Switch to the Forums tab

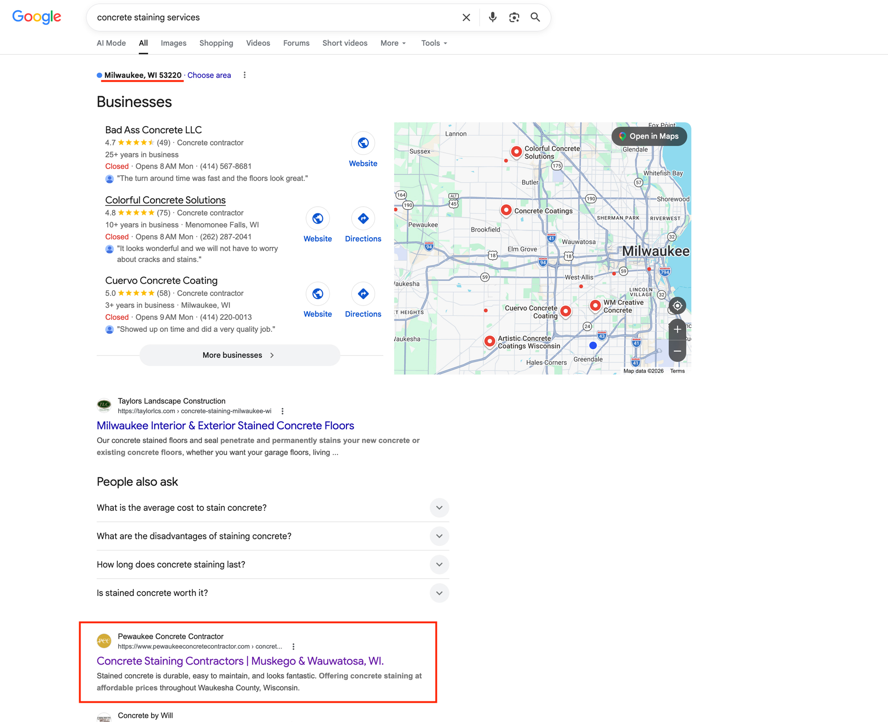[x=296, y=43]
